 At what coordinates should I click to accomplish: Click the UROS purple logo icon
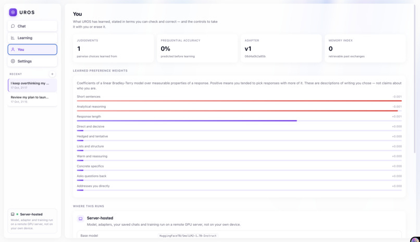13,13
